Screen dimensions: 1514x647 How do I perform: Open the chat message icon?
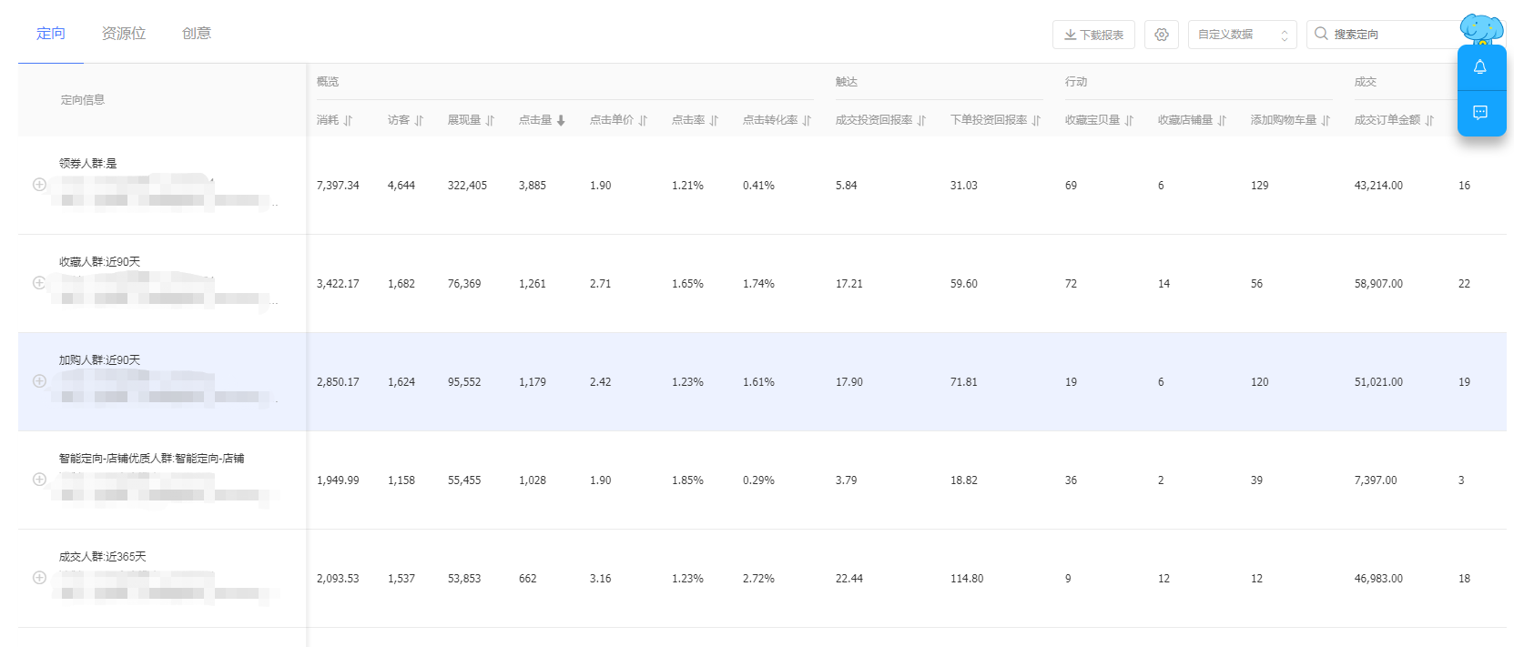tap(1480, 113)
